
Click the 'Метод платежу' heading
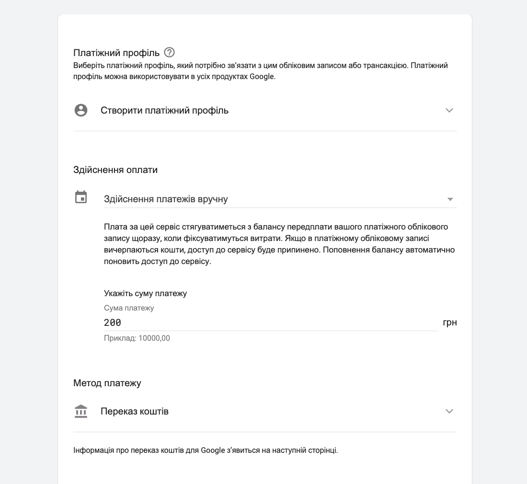click(107, 383)
